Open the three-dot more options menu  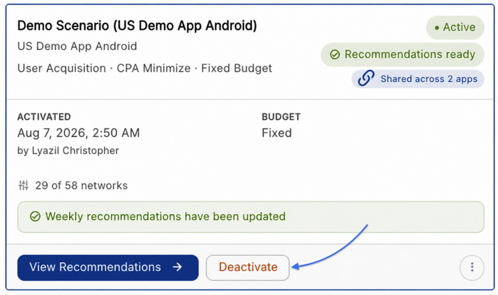coord(472,267)
